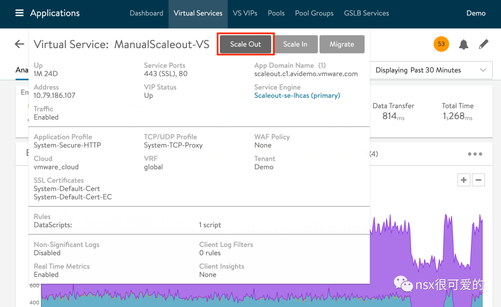The image size is (501, 307).
Task: Go back using the left arrow
Action: point(19,44)
